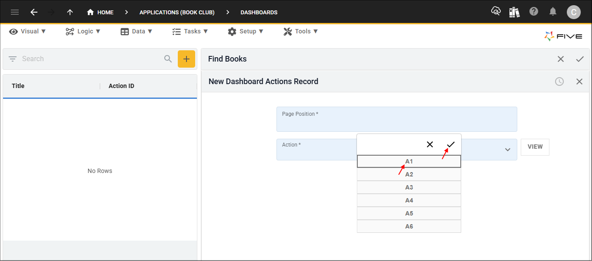Add a new record with plus button
Viewport: 592px width, 261px height.
click(x=186, y=59)
